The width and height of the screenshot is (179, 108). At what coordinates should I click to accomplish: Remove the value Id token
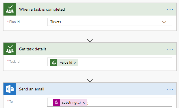[75, 62]
